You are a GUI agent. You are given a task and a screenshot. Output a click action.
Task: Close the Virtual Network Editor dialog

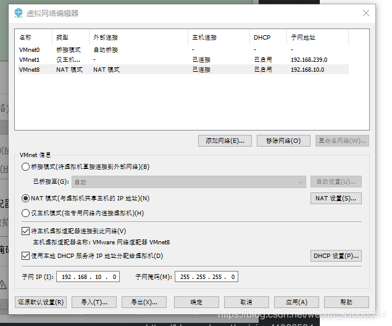coord(365,13)
